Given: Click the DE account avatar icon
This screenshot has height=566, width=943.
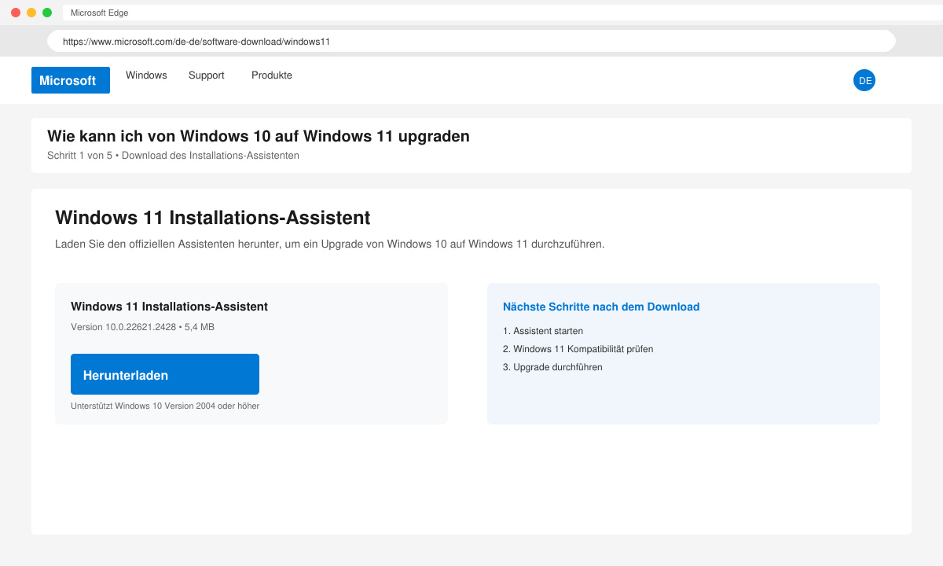Looking at the screenshot, I should coord(864,80).
